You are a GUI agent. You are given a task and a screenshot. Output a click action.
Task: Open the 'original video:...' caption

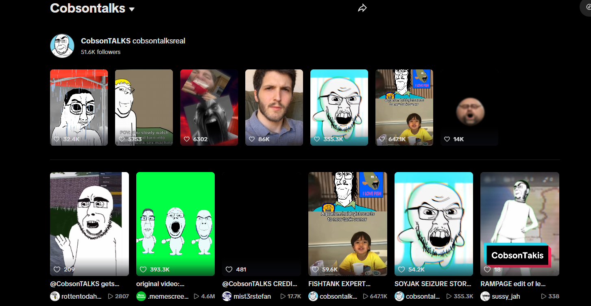[160, 284]
